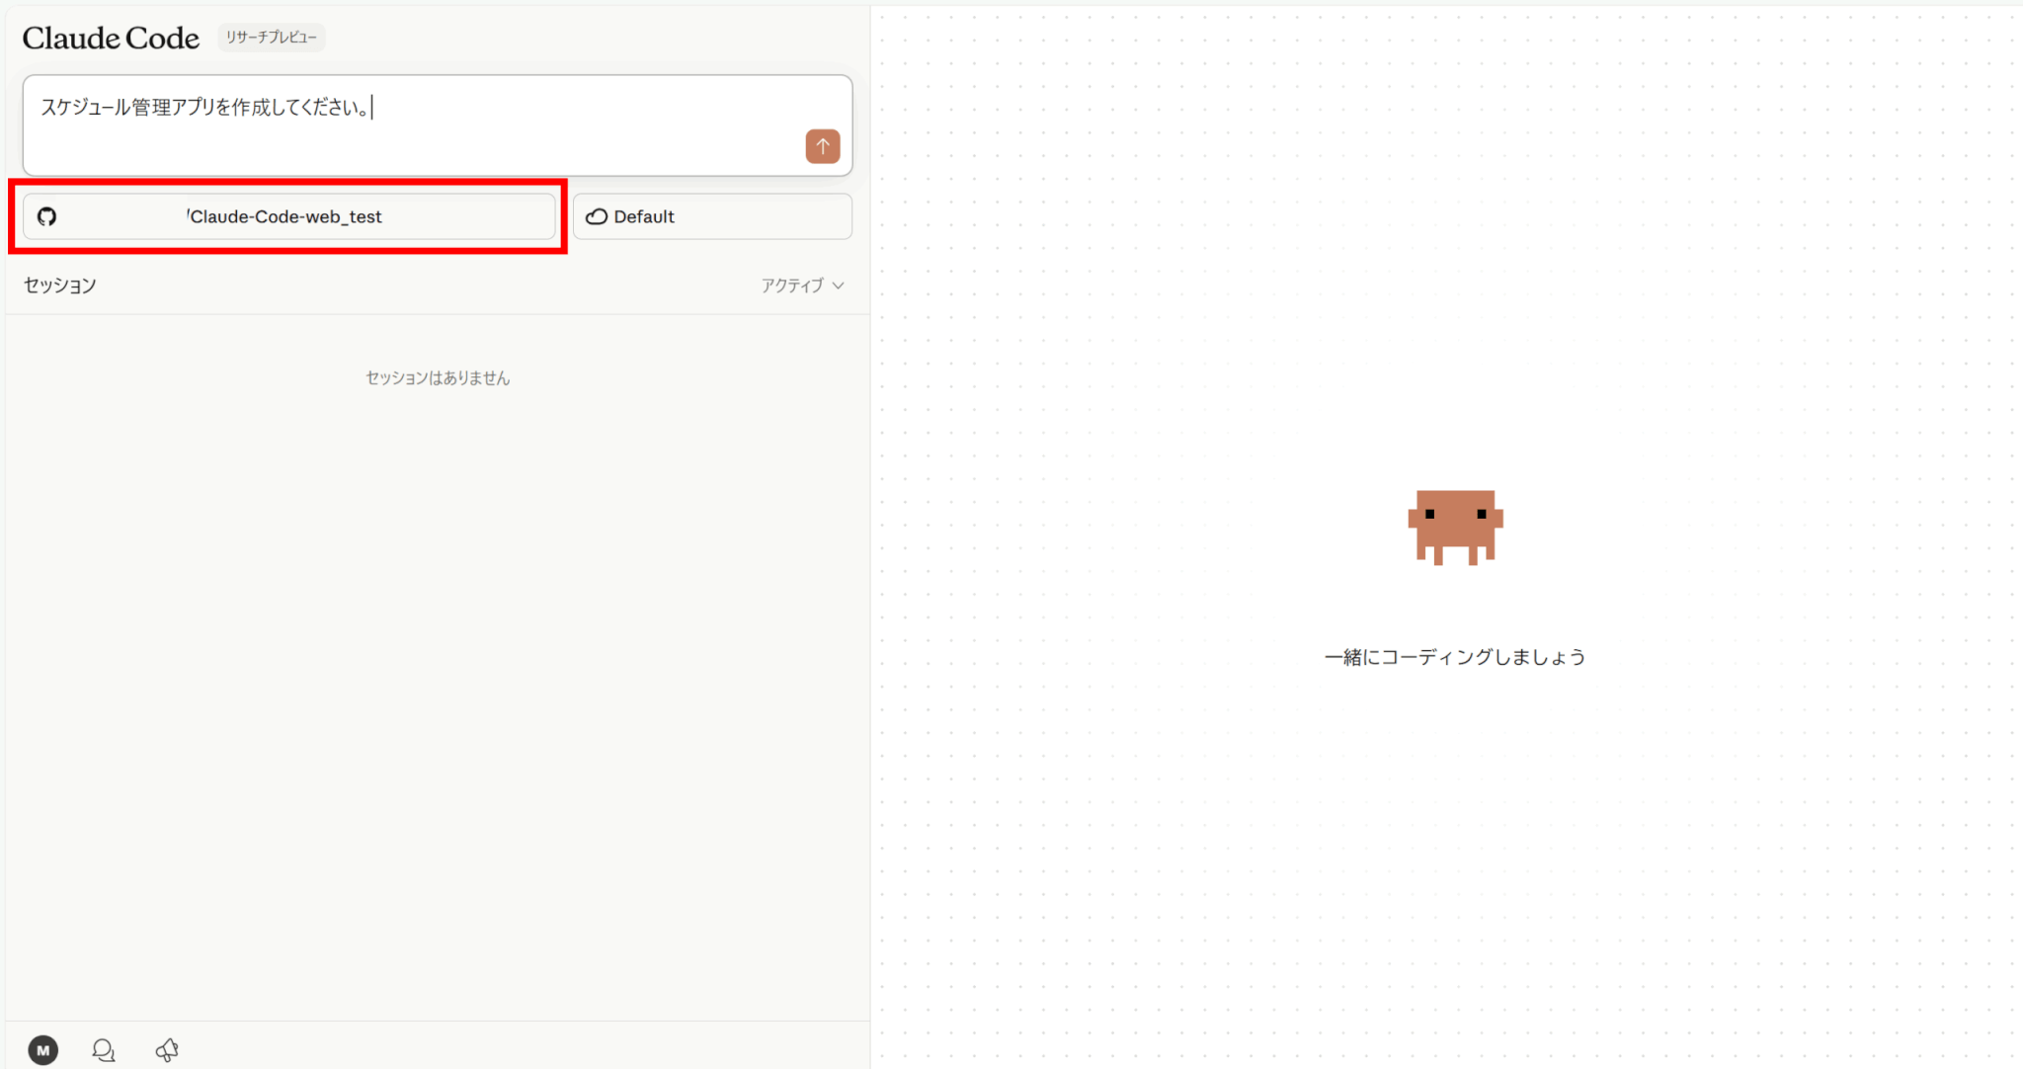
Task: Click the GitHub octocat icon
Action: coord(46,216)
